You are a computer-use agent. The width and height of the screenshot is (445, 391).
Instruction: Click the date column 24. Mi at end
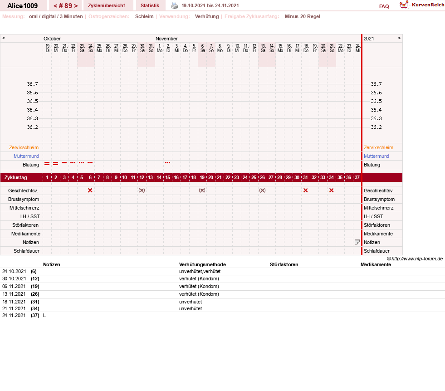[357, 48]
